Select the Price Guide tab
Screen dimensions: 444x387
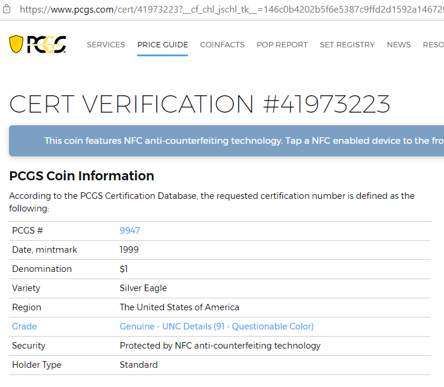tap(163, 45)
